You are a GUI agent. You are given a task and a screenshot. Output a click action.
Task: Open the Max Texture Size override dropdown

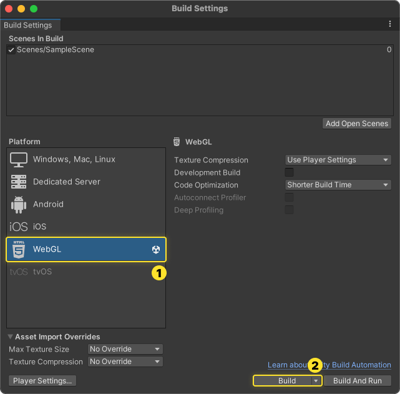(125, 349)
